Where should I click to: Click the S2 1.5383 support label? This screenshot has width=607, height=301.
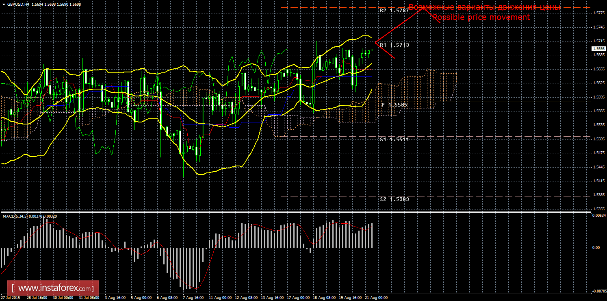click(x=395, y=199)
